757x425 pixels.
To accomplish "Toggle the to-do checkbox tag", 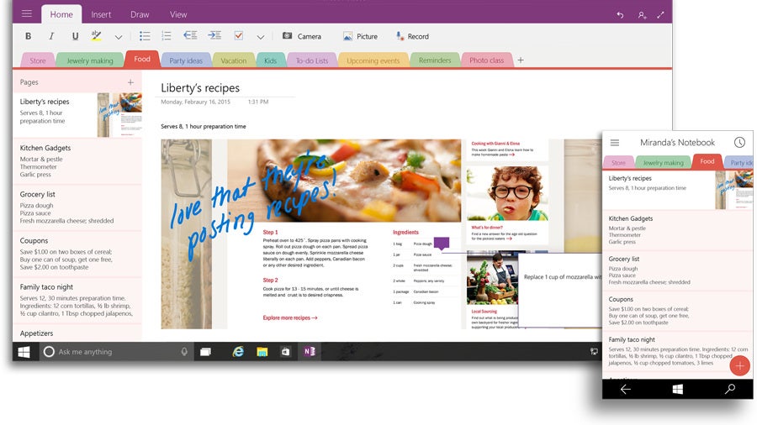I will [239, 36].
